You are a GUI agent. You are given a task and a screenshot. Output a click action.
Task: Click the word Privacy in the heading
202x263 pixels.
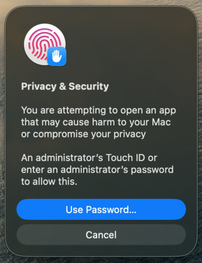pos(39,87)
